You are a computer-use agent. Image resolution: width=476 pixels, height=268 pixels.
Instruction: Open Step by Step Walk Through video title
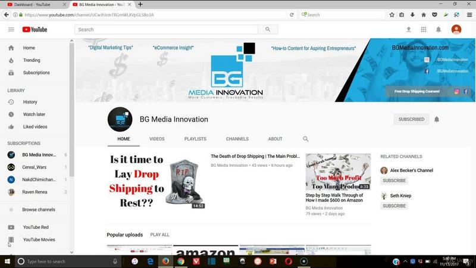point(334,198)
